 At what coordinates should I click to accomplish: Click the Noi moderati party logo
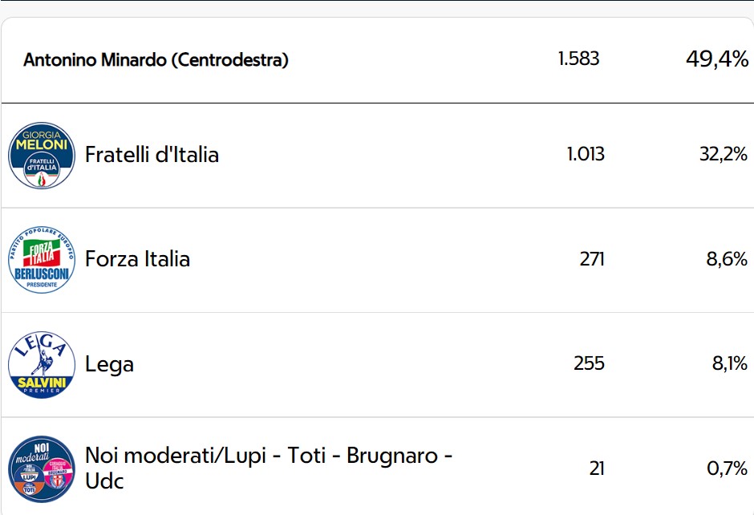pos(42,468)
